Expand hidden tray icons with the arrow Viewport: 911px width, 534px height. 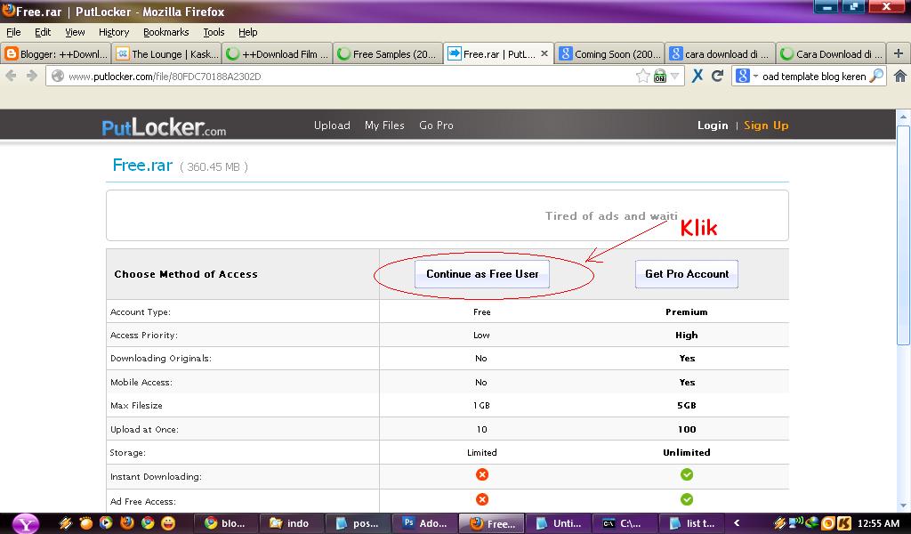point(737,523)
